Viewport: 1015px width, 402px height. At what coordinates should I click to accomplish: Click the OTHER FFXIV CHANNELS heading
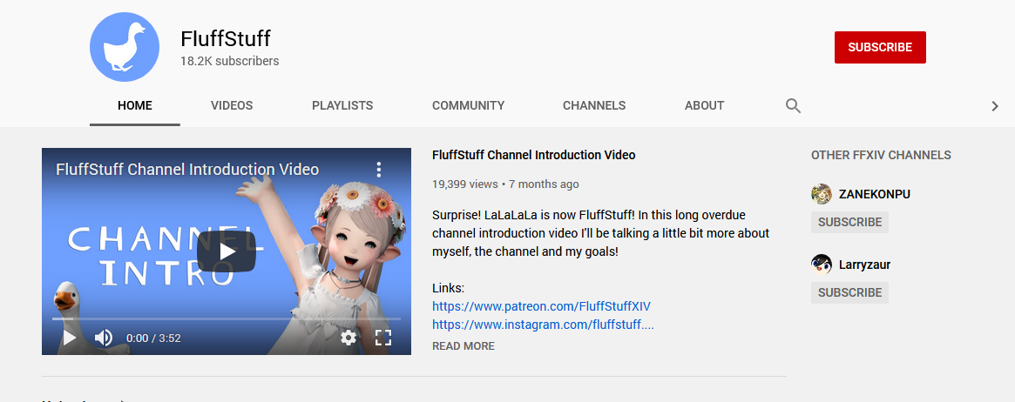(x=881, y=155)
